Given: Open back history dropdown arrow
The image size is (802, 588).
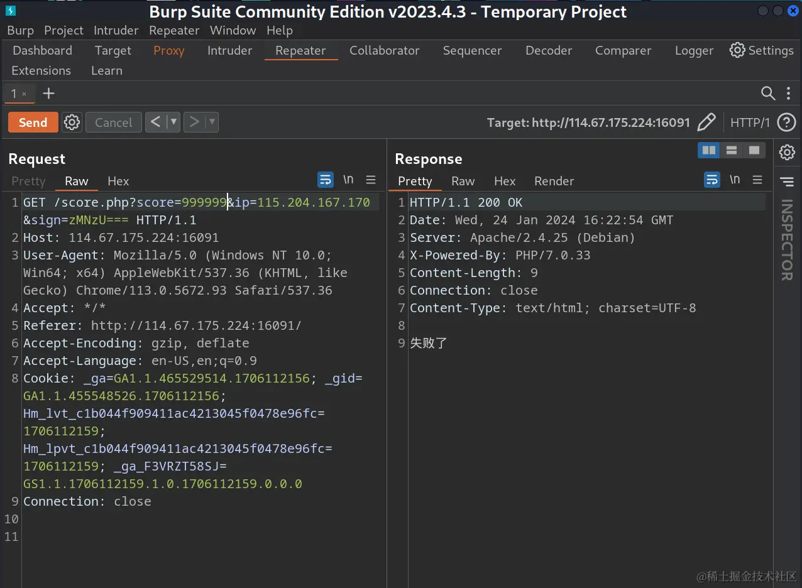Looking at the screenshot, I should (x=174, y=122).
